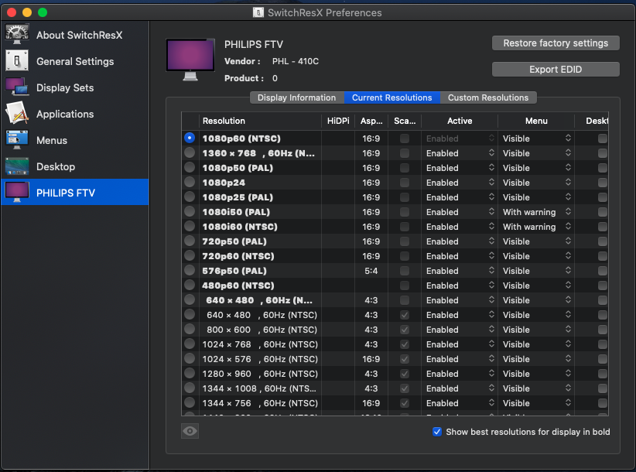This screenshot has height=472, width=636.
Task: Select the 1360 × 768 resolution radio button
Action: pyautogui.click(x=190, y=153)
